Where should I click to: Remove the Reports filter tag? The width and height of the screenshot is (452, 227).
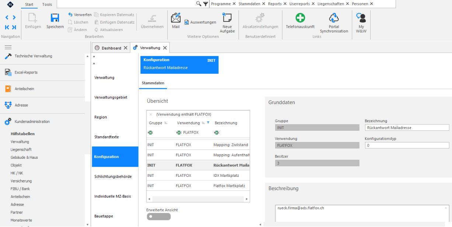[284, 4]
